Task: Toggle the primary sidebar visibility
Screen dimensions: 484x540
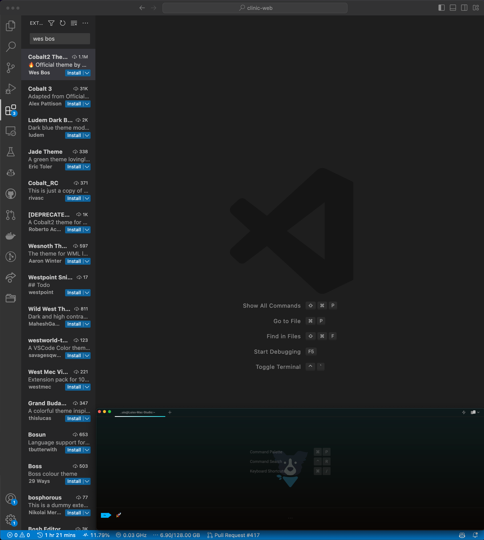Action: click(x=442, y=8)
